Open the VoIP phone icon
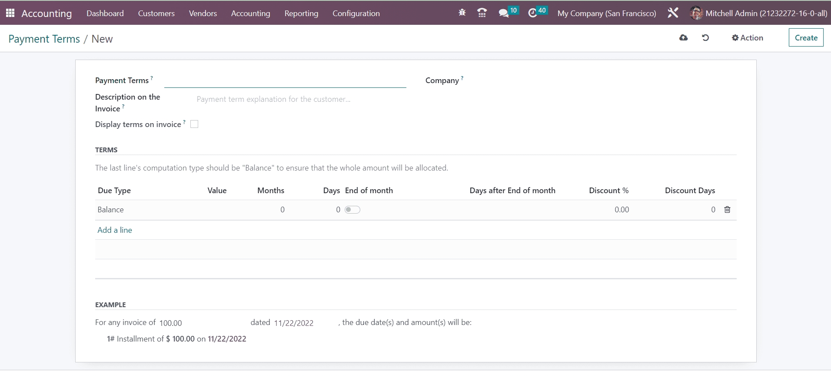The width and height of the screenshot is (831, 392). pyautogui.click(x=482, y=13)
